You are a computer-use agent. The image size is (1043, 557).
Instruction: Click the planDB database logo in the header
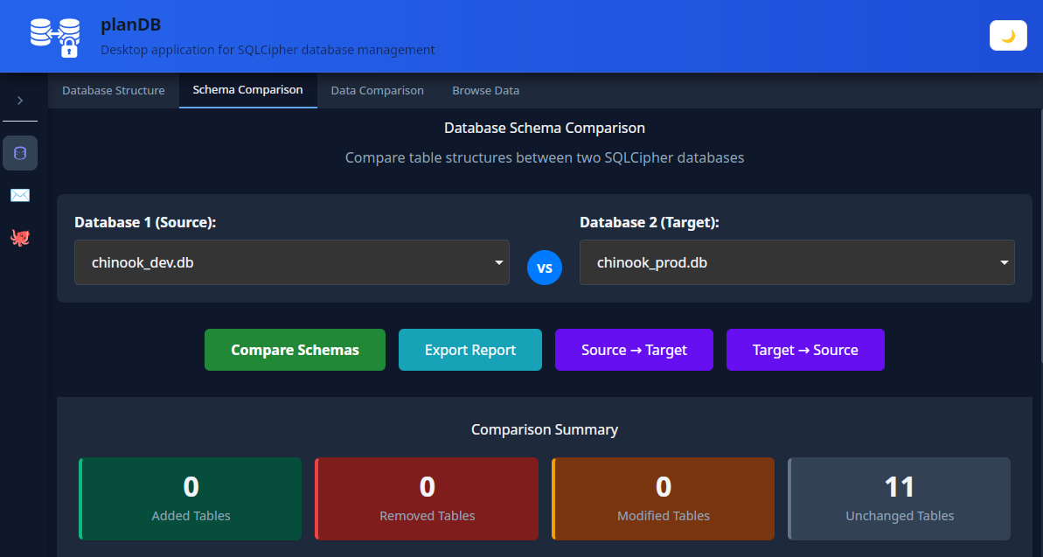(x=54, y=35)
